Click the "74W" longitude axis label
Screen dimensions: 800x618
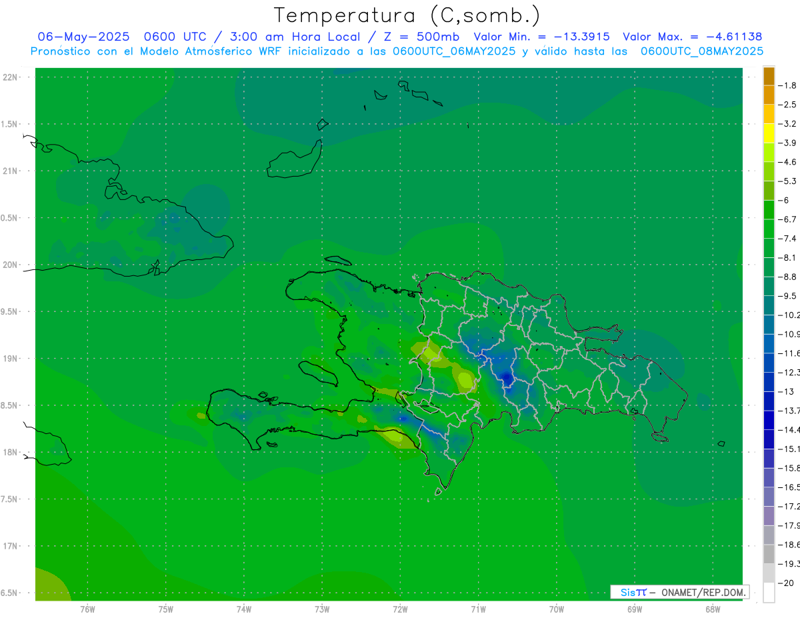(243, 609)
